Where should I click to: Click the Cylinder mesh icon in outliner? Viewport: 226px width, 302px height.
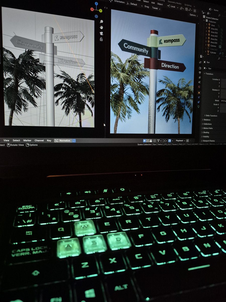click(x=208, y=52)
